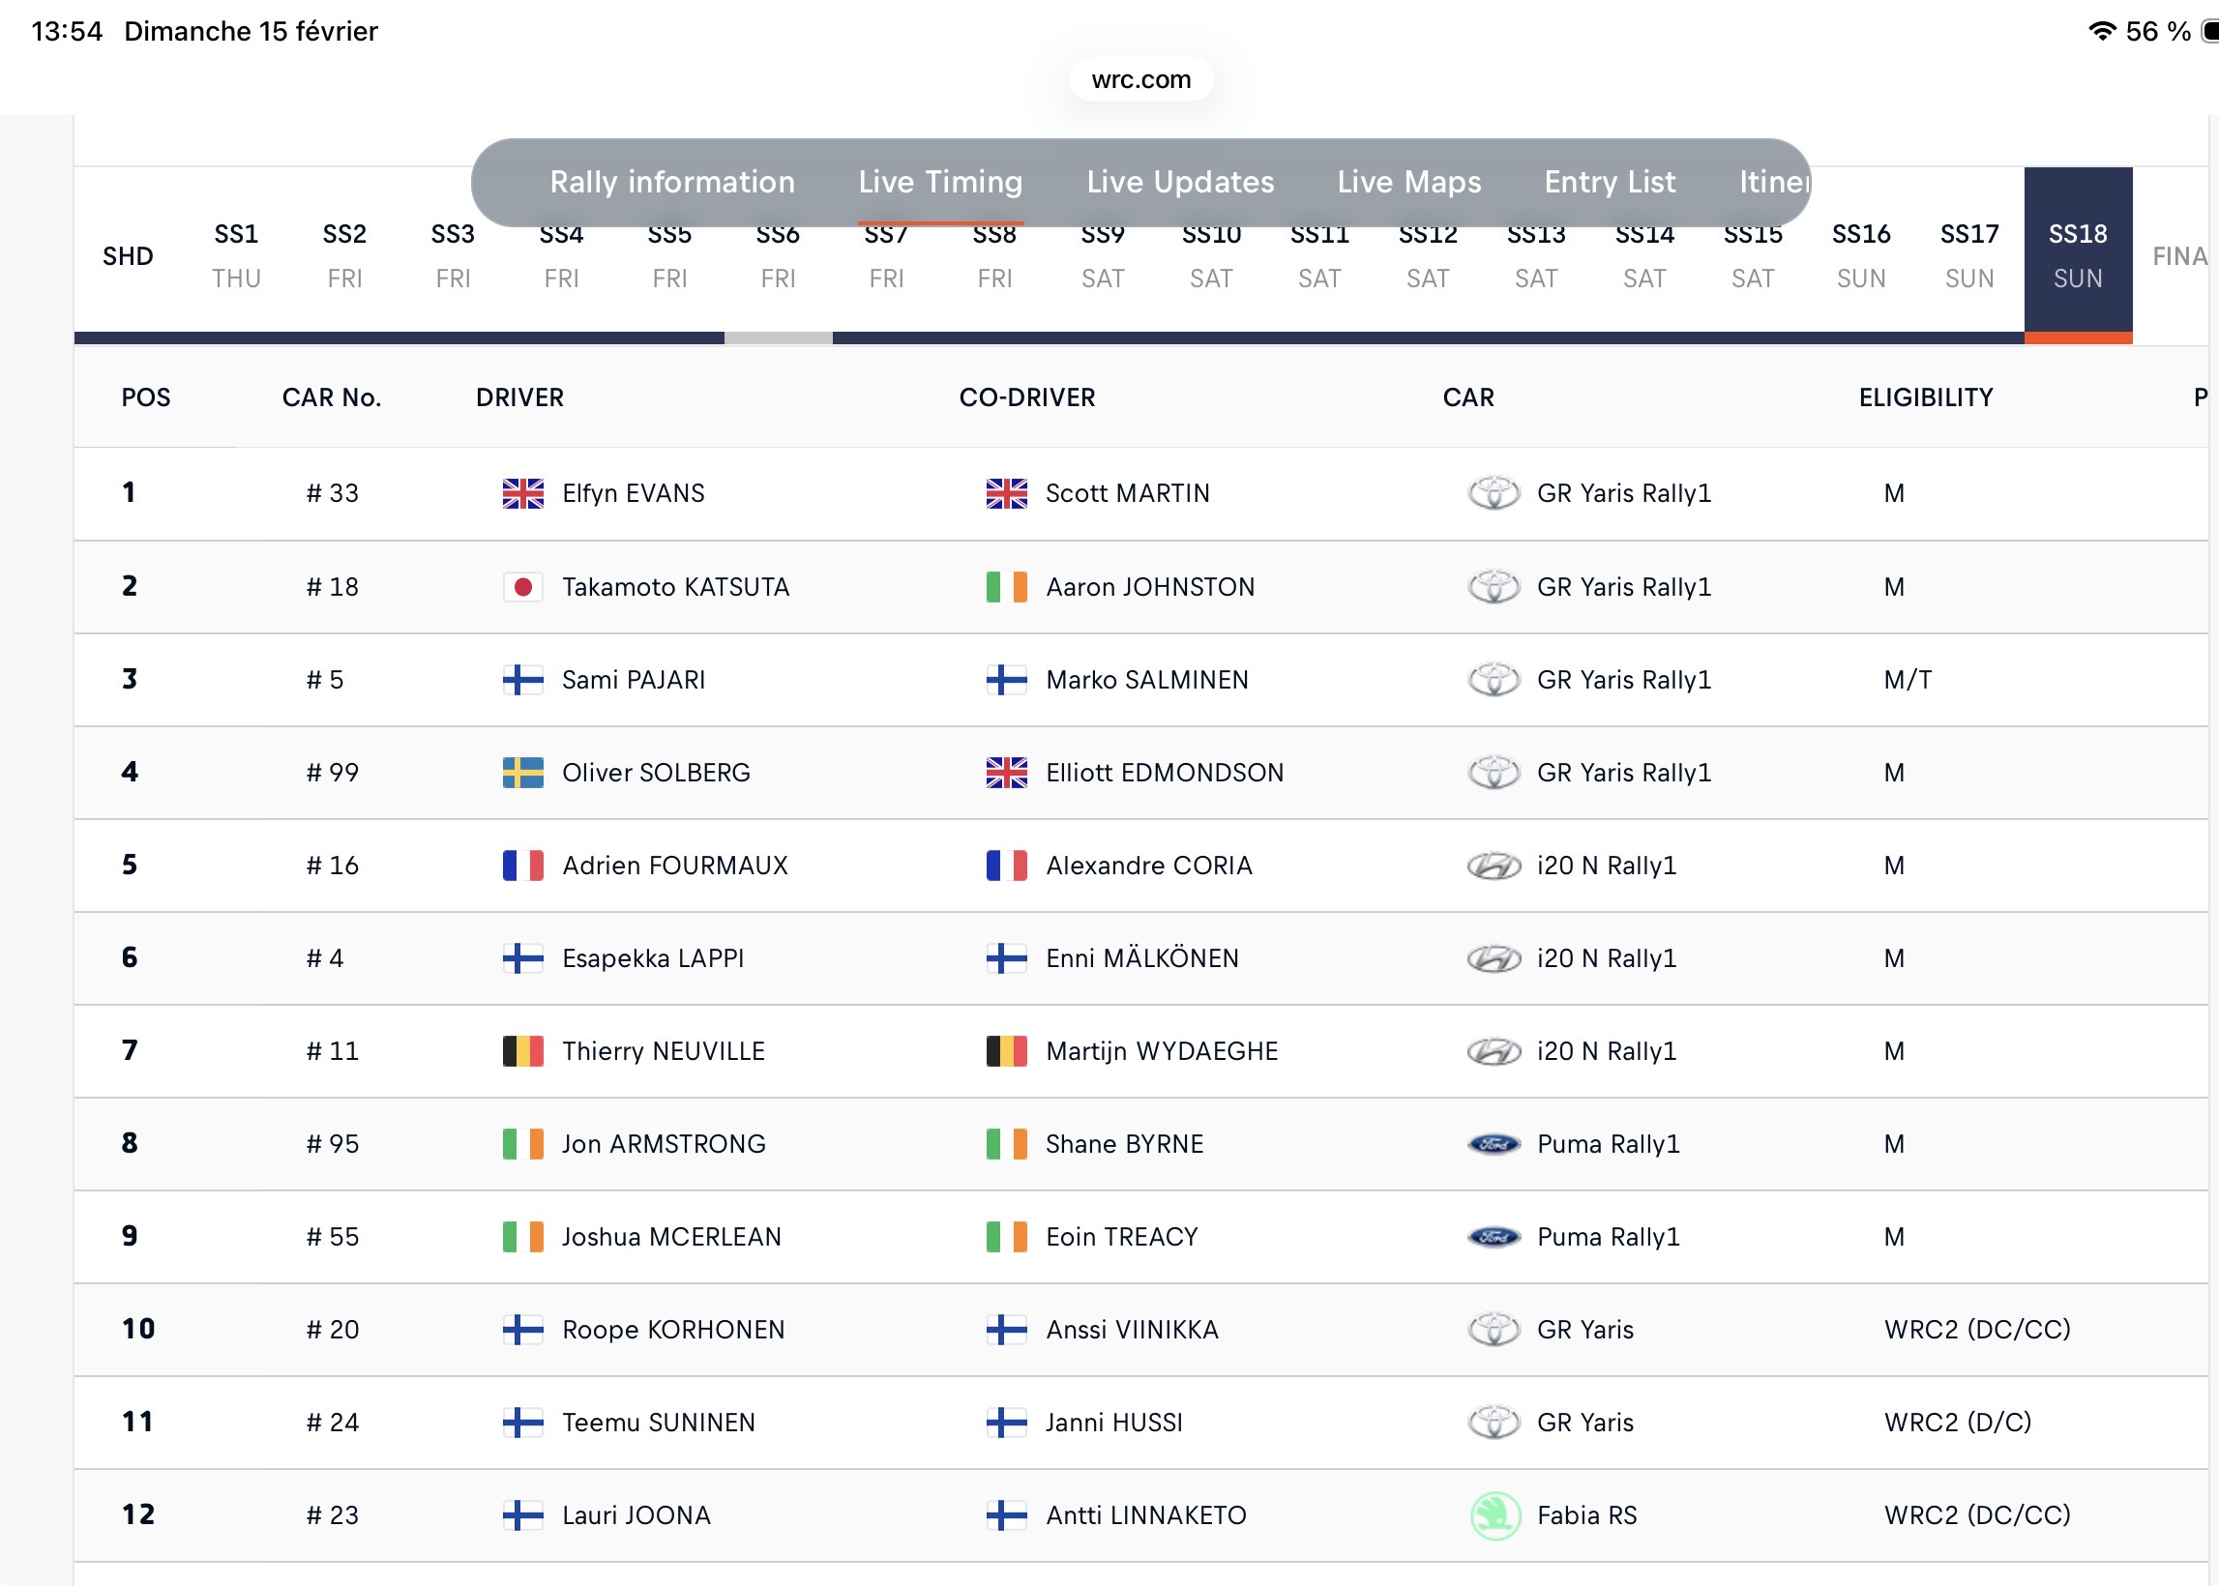Click the Hyundai logo next to Fourmaux's car
2219x1586 pixels.
1494,866
